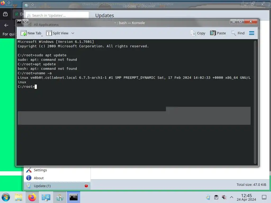Open the clipboard tray icon
Screen dimensions: 271x203
[x=216, y=197]
